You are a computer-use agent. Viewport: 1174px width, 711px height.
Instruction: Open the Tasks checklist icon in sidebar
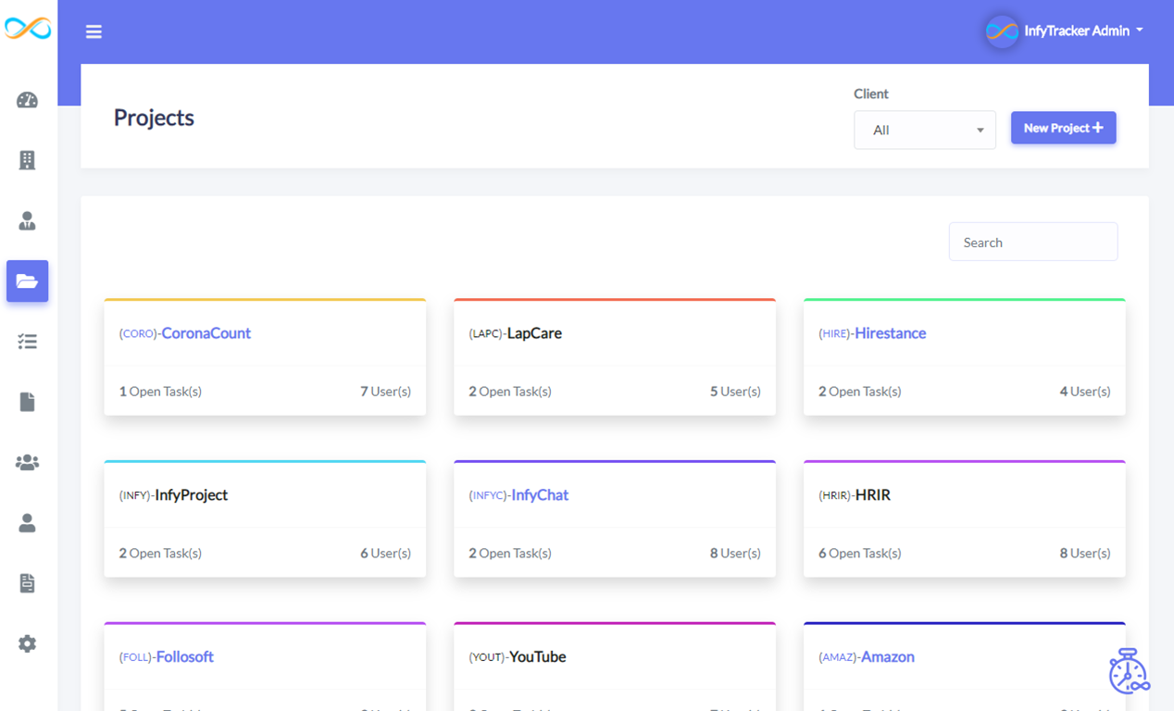pos(28,342)
